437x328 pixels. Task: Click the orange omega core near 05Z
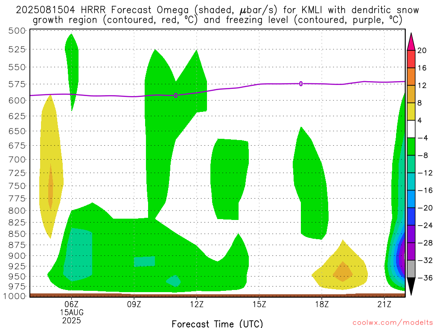(50, 187)
